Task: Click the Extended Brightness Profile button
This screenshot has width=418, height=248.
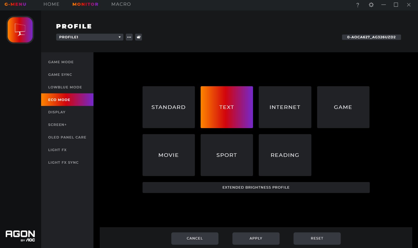Action: point(256,188)
